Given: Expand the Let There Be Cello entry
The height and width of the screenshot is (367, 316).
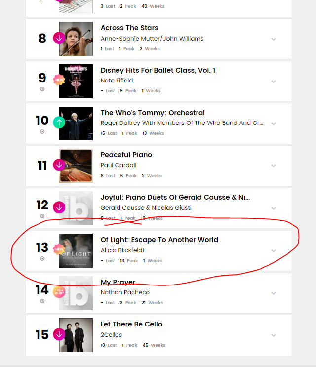Looking at the screenshot, I should (274, 335).
